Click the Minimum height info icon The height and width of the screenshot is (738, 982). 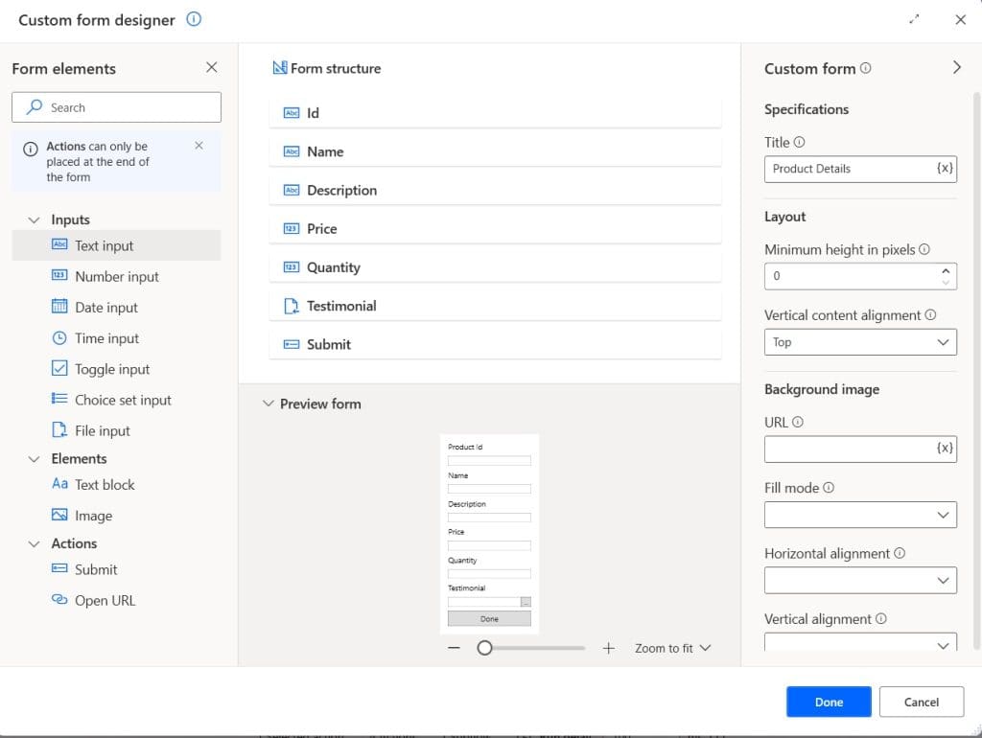[x=924, y=249]
